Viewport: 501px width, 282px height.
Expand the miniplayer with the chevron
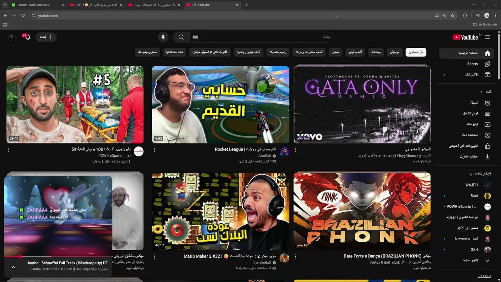click(13, 267)
